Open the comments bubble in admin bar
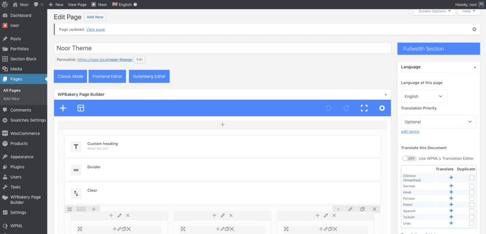 pyautogui.click(x=38, y=5)
